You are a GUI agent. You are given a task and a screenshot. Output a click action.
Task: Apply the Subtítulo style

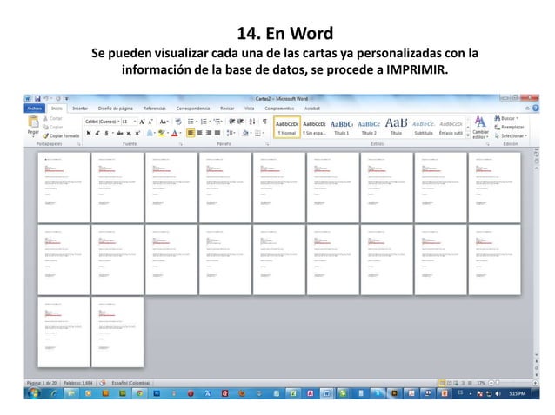(424, 127)
